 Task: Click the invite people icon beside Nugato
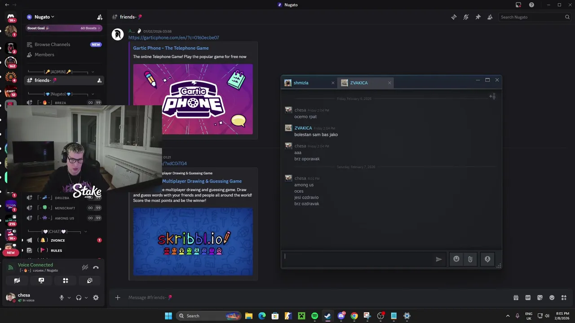tap(100, 17)
